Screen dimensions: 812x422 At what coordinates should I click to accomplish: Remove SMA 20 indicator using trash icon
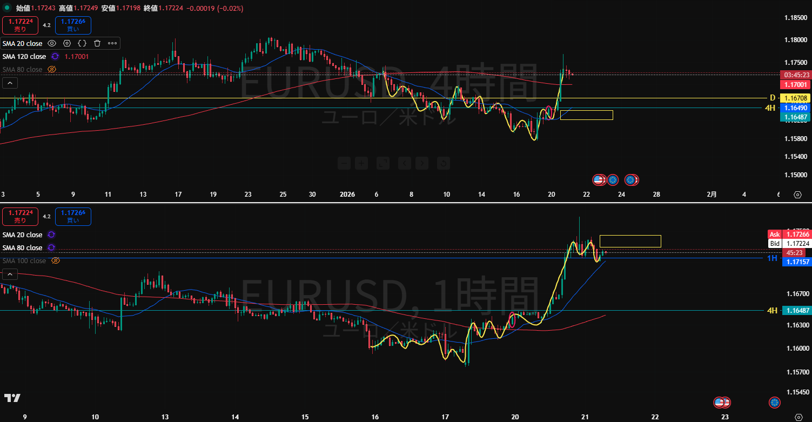pos(97,43)
